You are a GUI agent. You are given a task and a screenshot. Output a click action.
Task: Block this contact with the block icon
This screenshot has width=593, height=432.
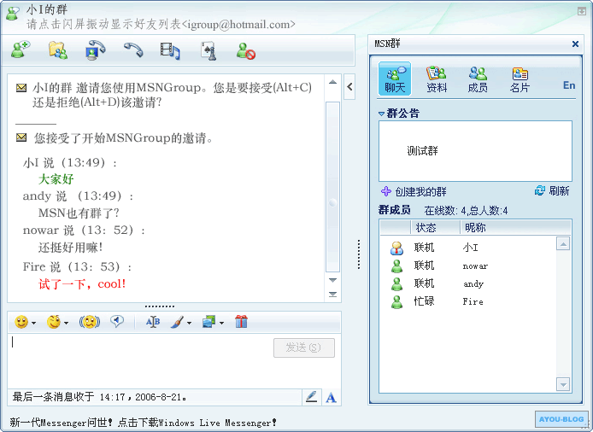tap(246, 50)
